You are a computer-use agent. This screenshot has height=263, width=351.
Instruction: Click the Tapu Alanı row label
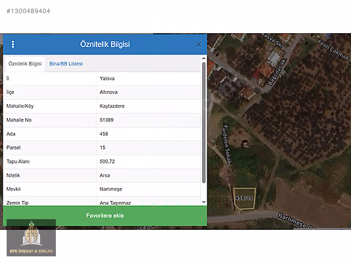(x=18, y=161)
